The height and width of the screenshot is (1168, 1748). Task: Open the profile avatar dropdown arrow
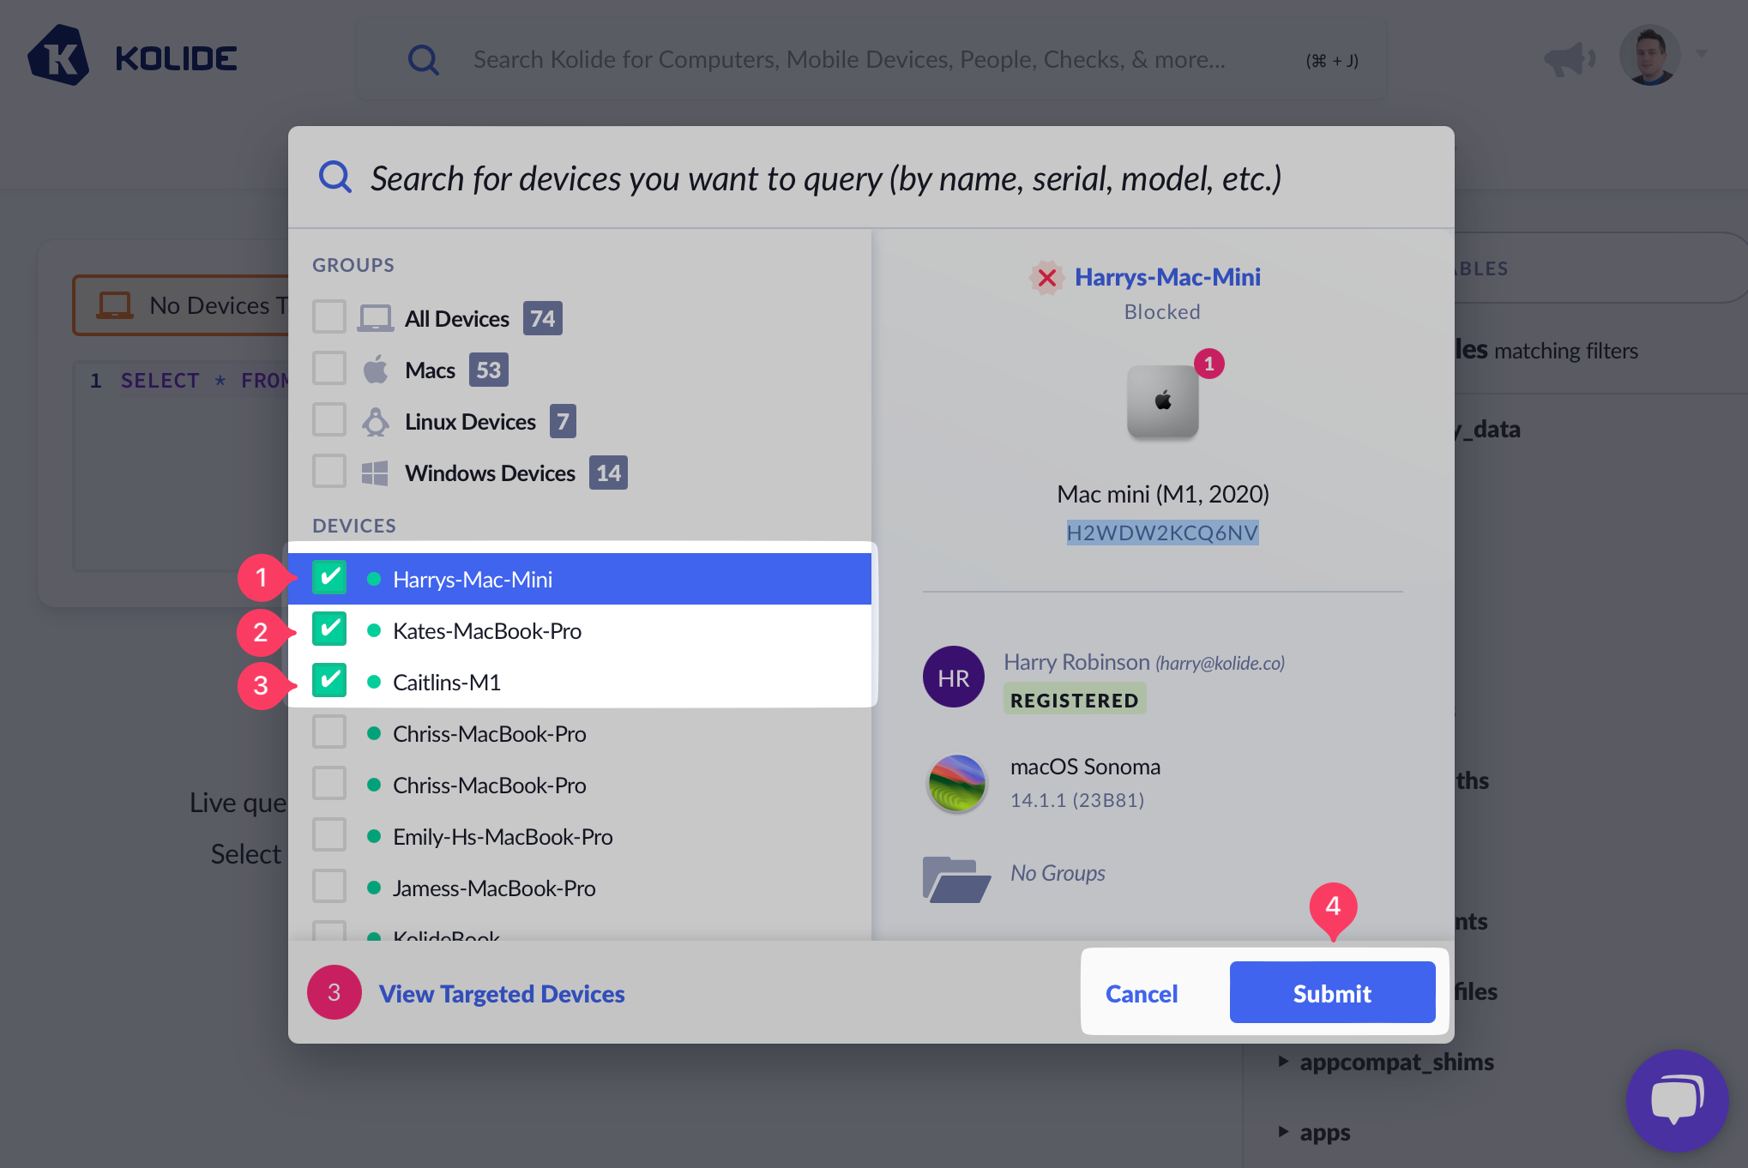click(x=1702, y=54)
